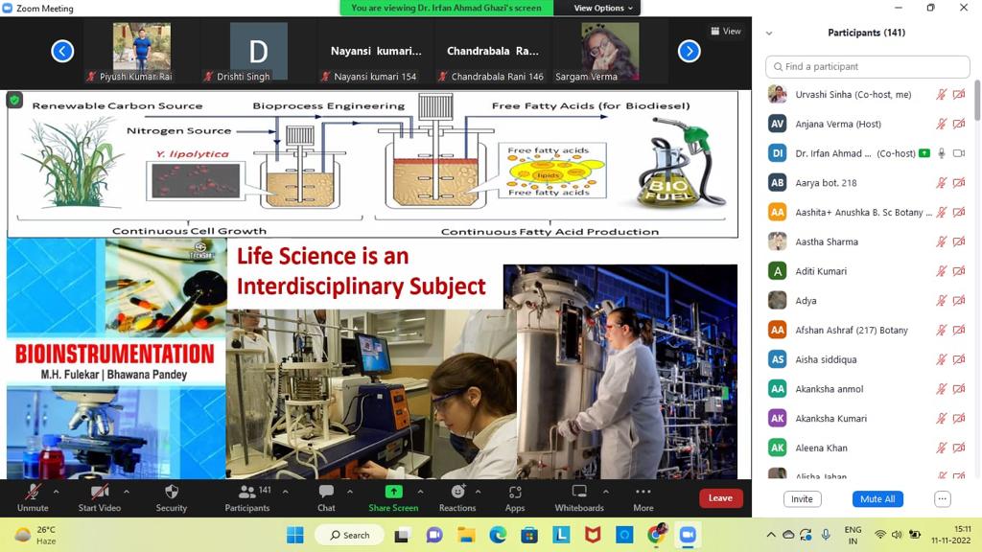Expand audio options arrow next to Unmute
Image resolution: width=982 pixels, height=552 pixels.
[56, 492]
